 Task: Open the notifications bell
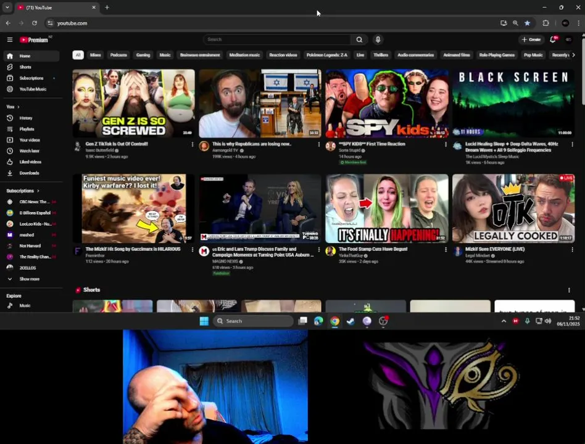point(553,39)
